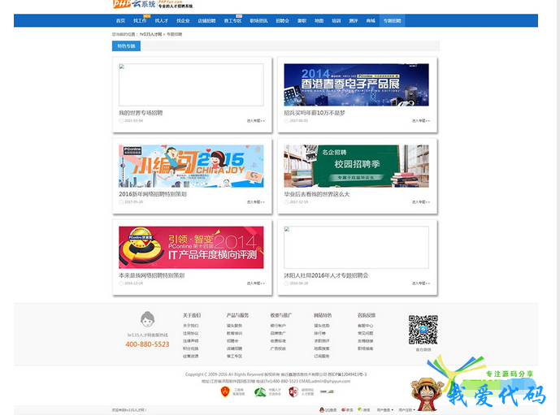Click title 沭阳人社局2016年人才专题招聘会
Screen dimensions: 560x415
(x=326, y=275)
